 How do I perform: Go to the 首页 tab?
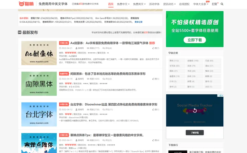[x=110, y=4]
